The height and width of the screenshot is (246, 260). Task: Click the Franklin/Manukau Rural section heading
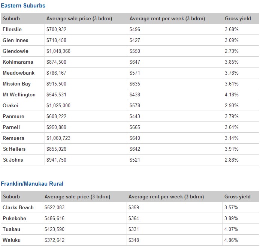[x=32, y=184]
